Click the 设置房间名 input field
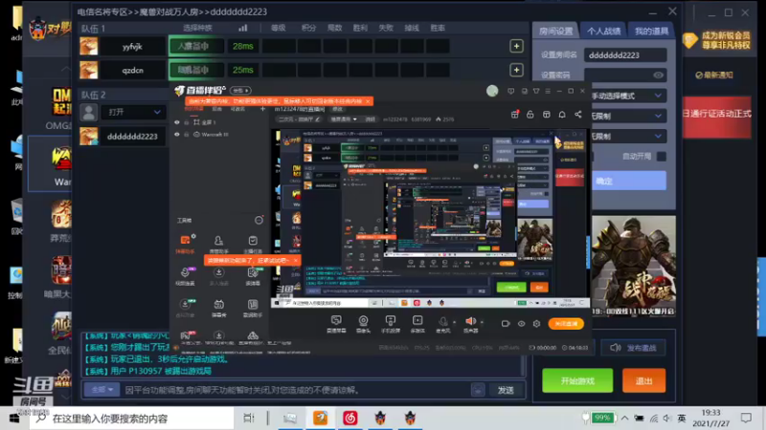 pyautogui.click(x=625, y=55)
